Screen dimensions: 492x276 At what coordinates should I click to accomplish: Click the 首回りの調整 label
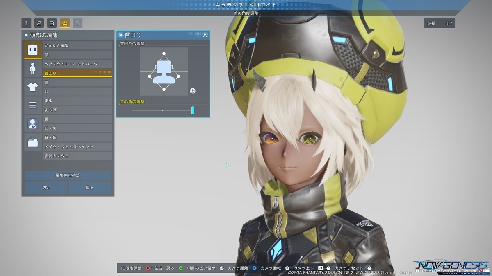132,43
